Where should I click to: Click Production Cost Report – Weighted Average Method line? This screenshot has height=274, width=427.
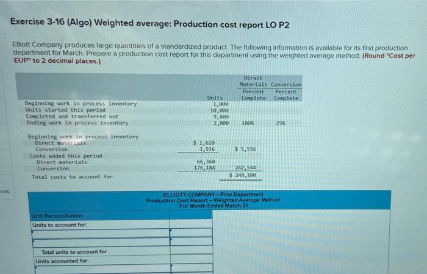213,200
